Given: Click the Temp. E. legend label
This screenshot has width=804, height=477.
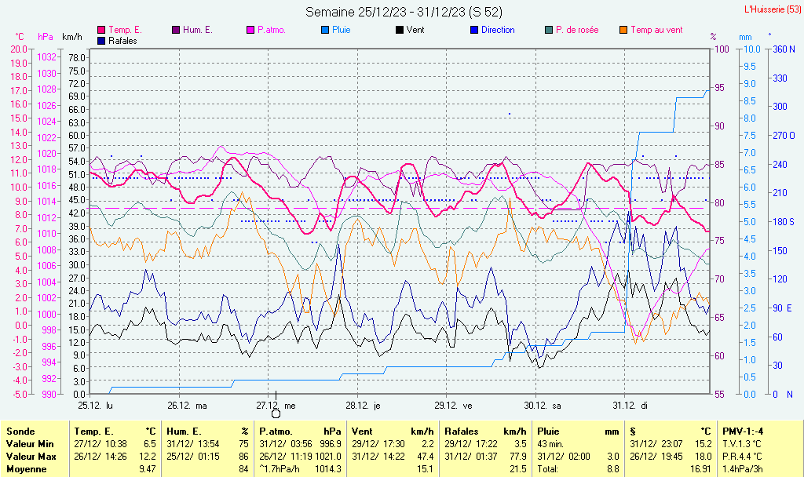Looking at the screenshot, I should pyautogui.click(x=125, y=31).
